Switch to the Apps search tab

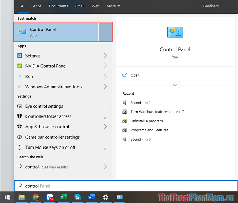point(37,6)
